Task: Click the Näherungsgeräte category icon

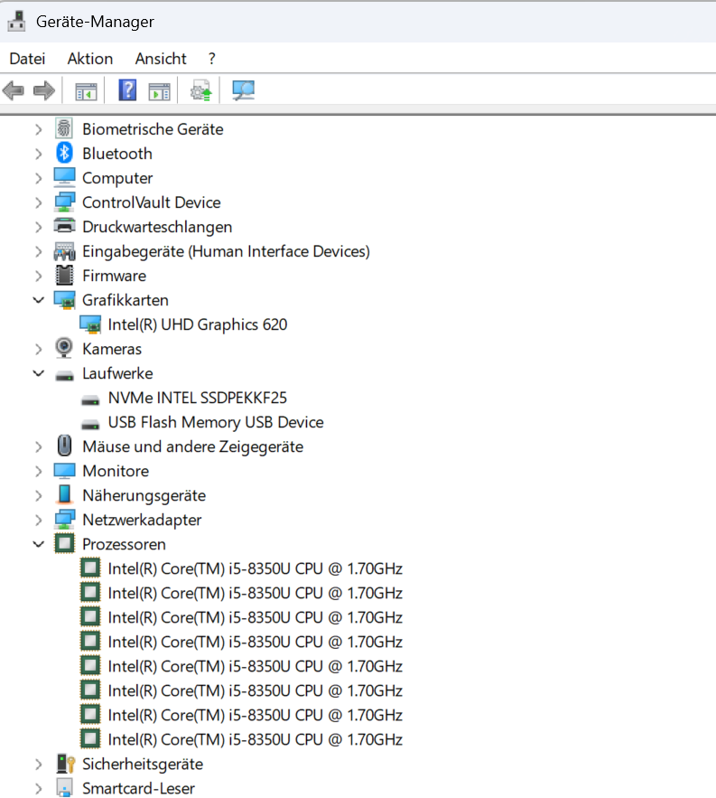Action: [65, 494]
